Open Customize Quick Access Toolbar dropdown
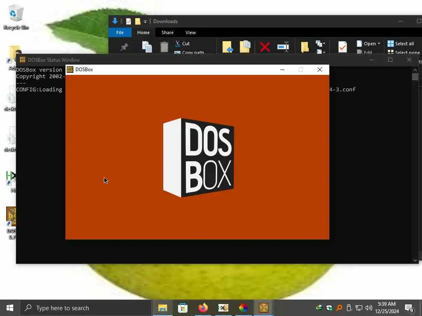The height and width of the screenshot is (316, 422). coord(145,21)
